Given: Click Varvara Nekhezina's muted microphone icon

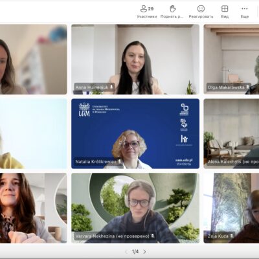Looking at the screenshot, I should pos(153,236).
